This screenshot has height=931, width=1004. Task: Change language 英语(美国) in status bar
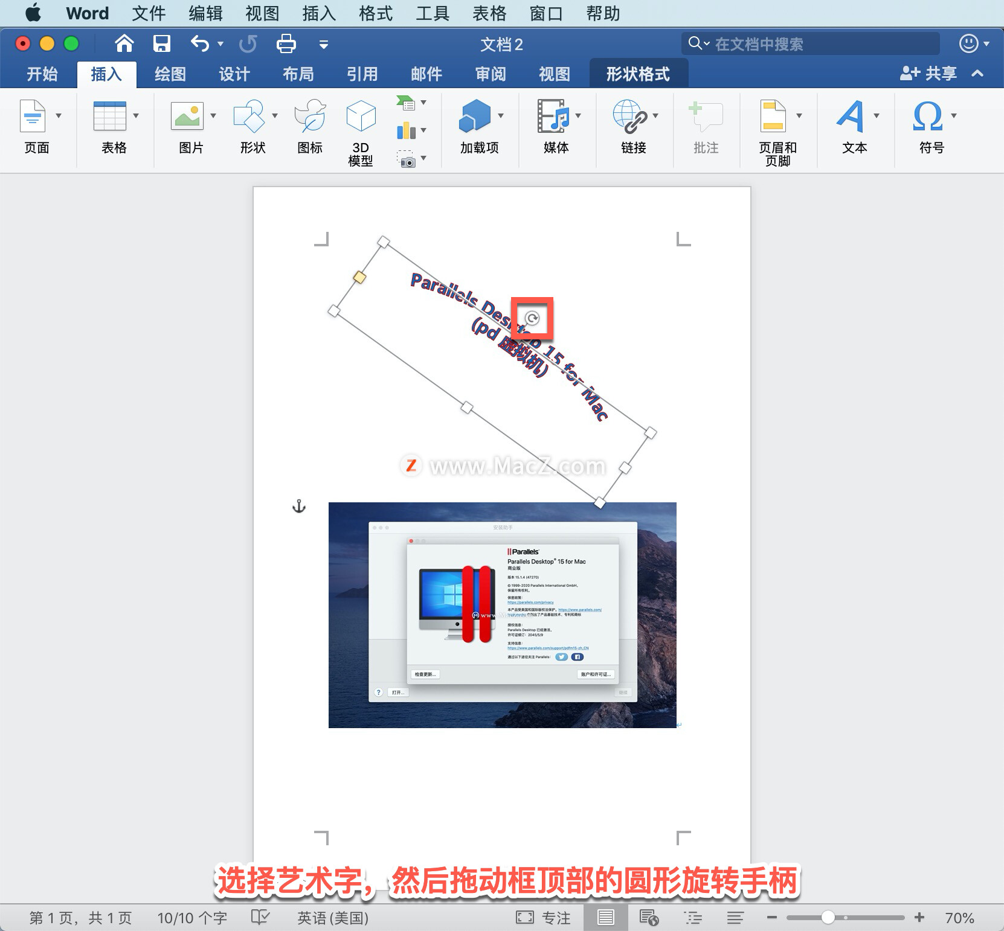click(333, 918)
